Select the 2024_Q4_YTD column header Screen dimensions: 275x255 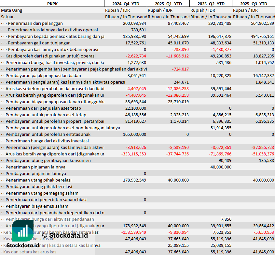coord(125,4)
